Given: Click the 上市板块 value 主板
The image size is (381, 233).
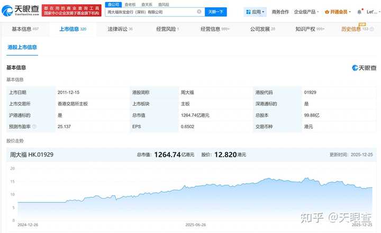Looking at the screenshot, I should (x=185, y=104).
